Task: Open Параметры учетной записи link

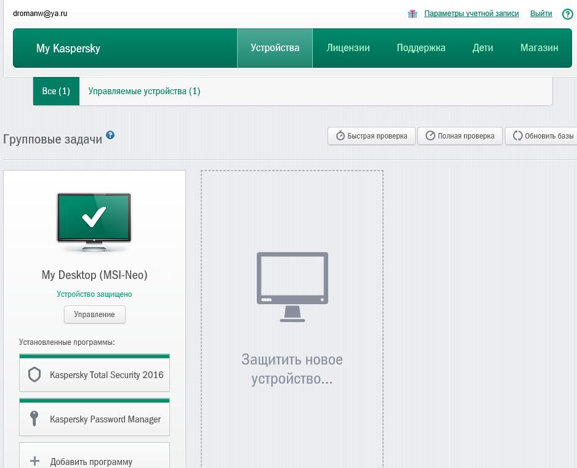Action: pyautogui.click(x=471, y=14)
